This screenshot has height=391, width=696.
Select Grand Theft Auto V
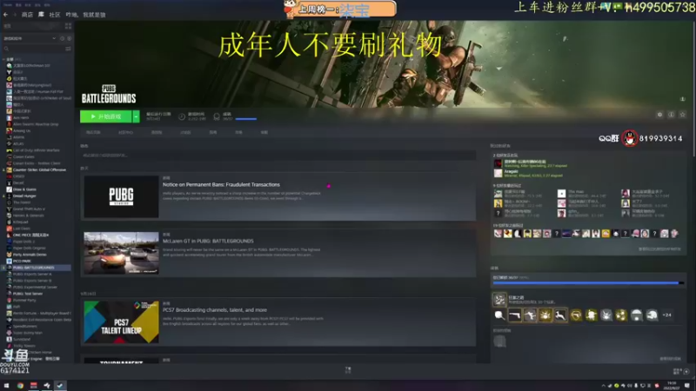(x=29, y=209)
